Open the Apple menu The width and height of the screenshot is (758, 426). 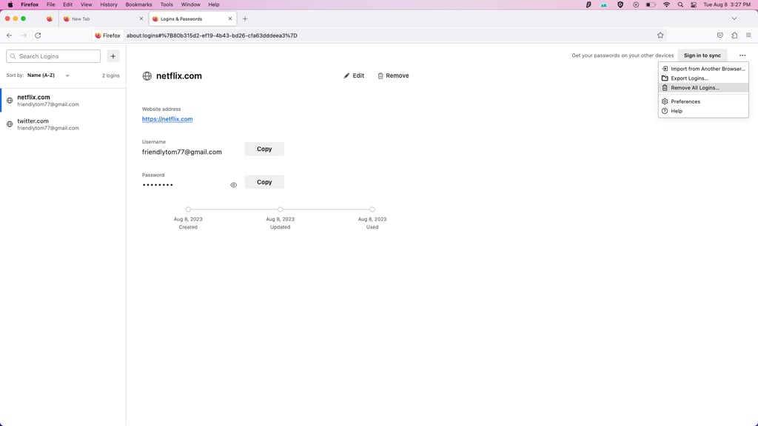(10, 4)
